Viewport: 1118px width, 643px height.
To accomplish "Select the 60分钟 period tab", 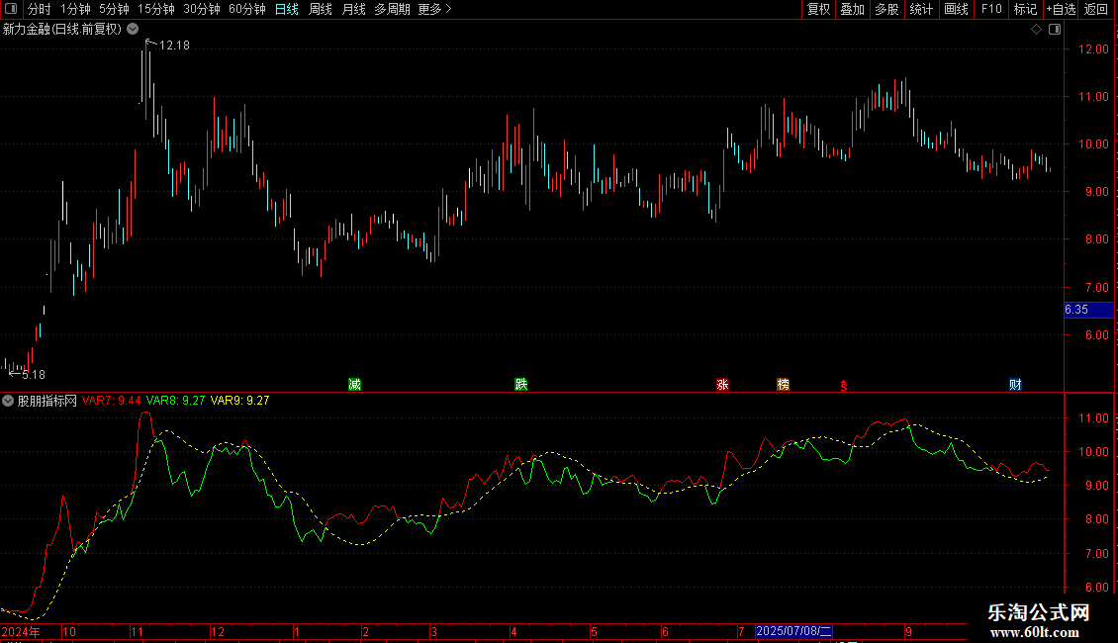I will pyautogui.click(x=246, y=9).
